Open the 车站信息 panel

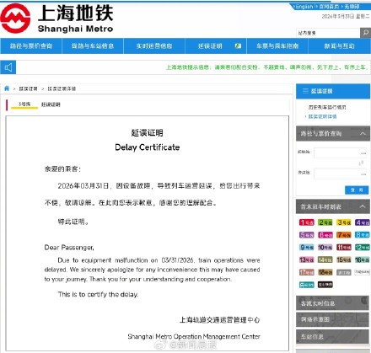tap(332, 336)
